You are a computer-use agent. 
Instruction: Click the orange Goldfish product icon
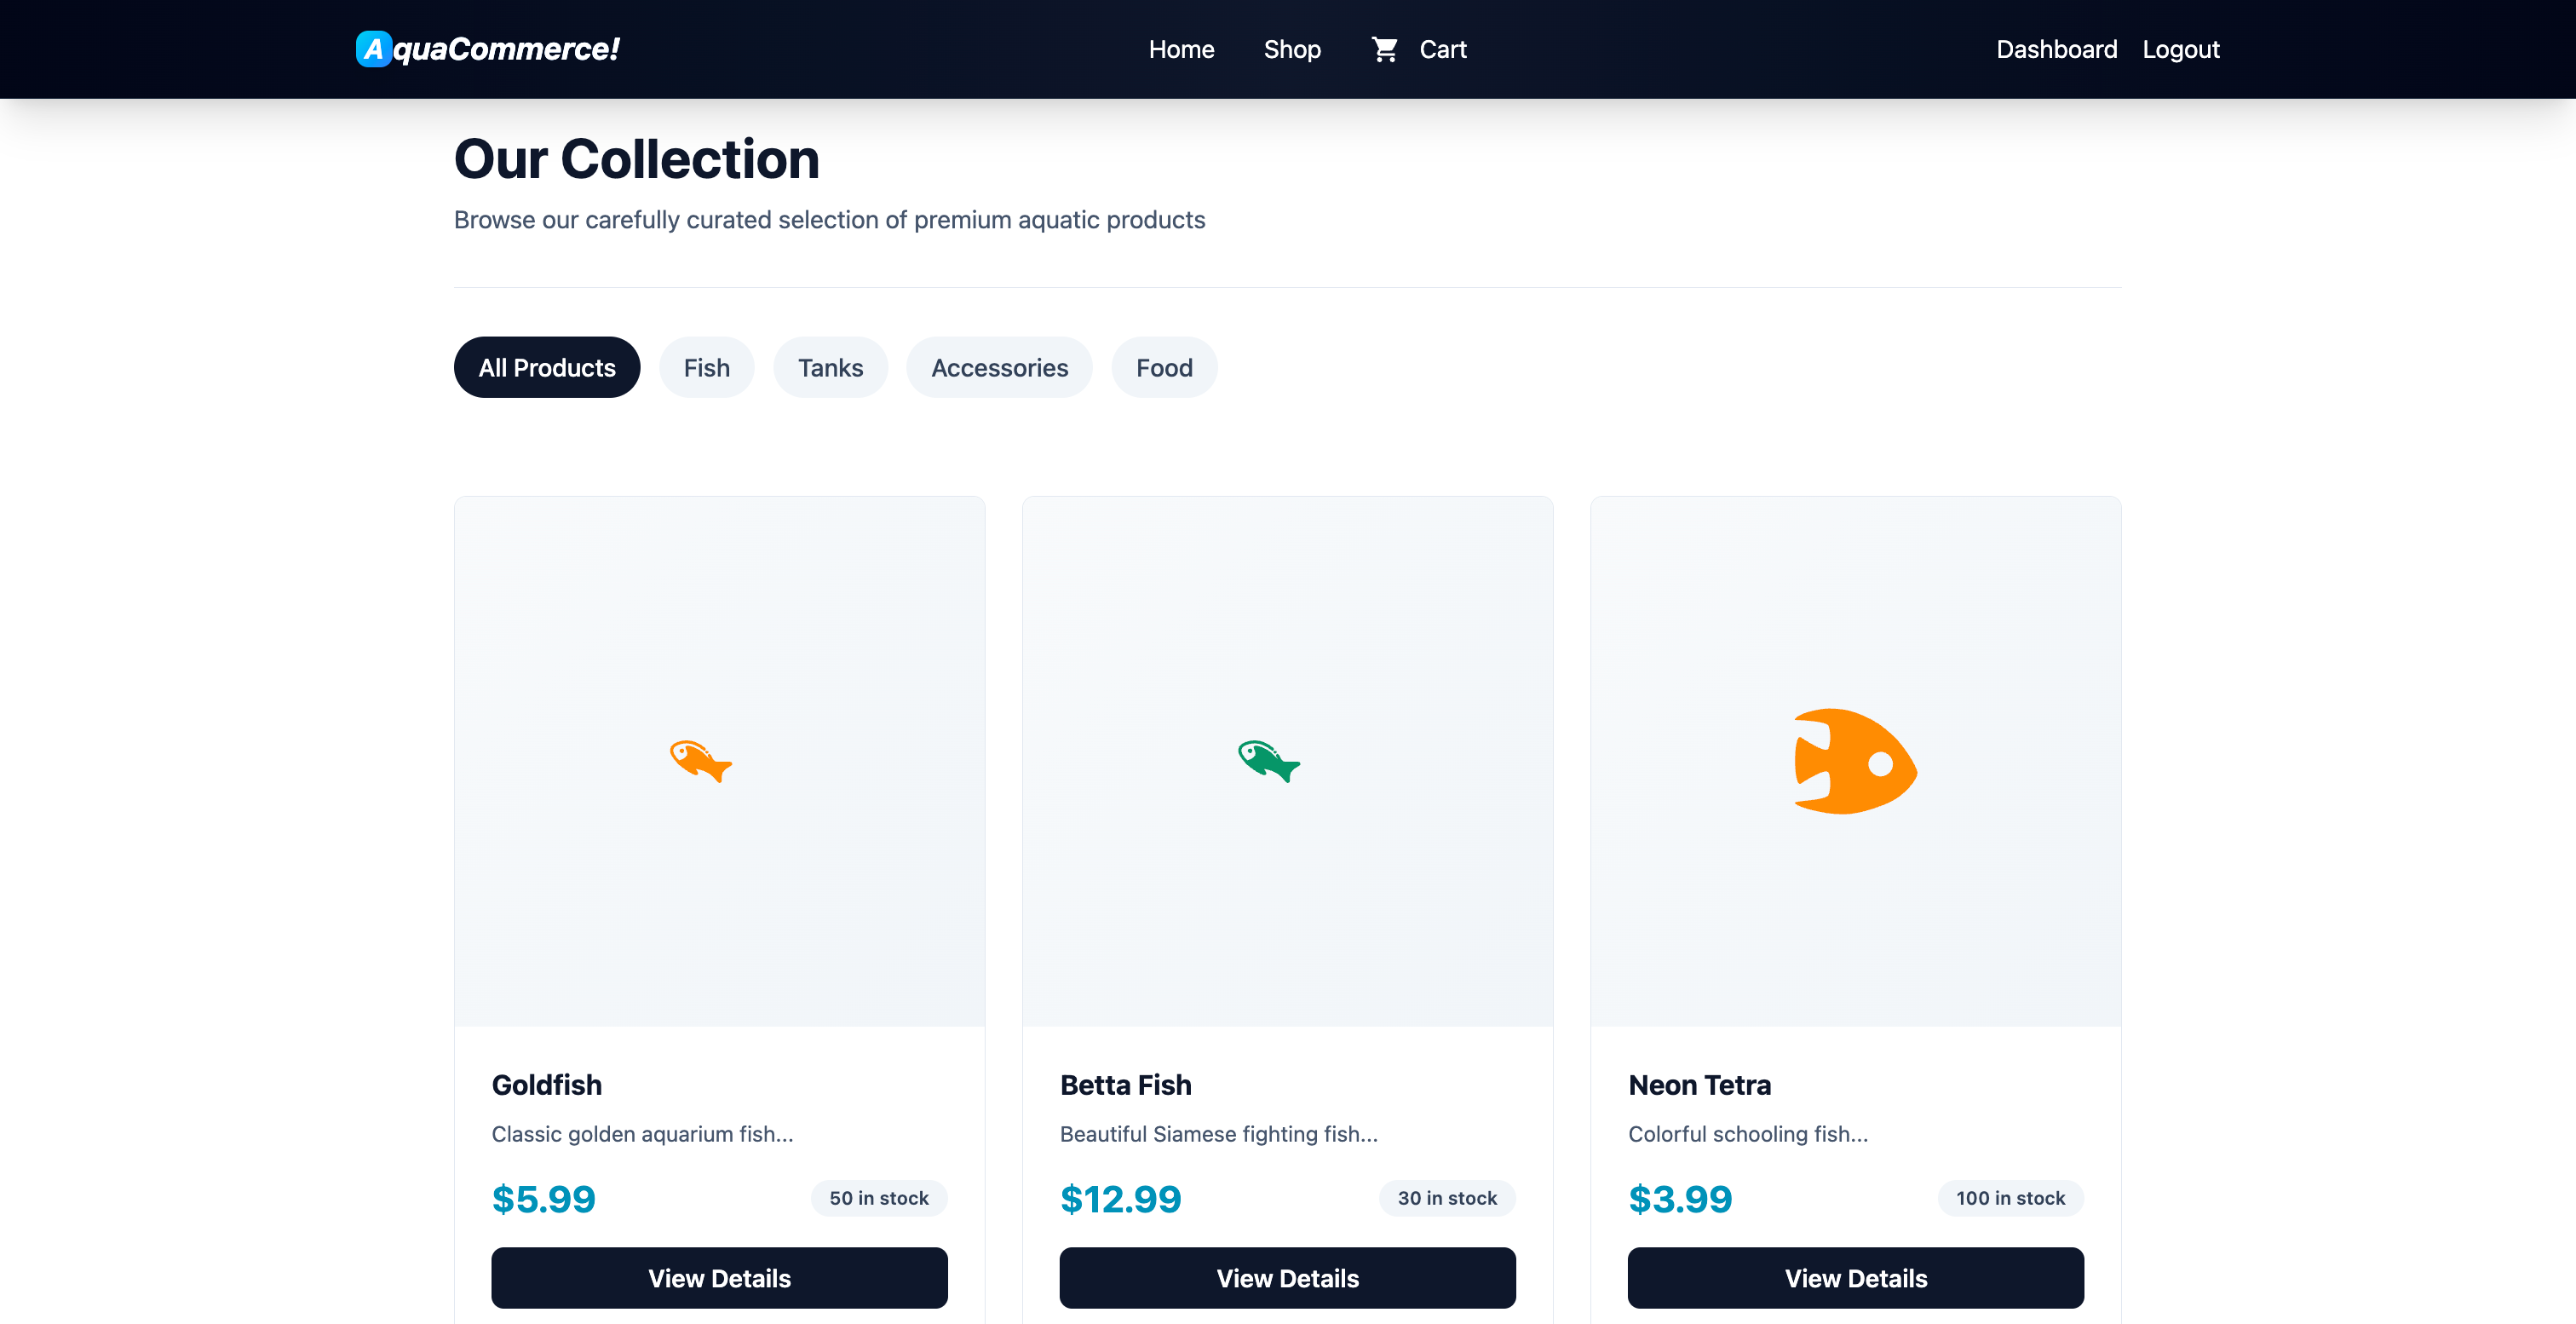click(700, 761)
